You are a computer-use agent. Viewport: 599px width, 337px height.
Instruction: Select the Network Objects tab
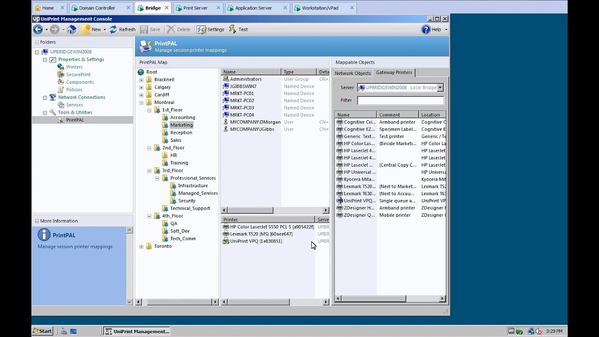pyautogui.click(x=352, y=73)
